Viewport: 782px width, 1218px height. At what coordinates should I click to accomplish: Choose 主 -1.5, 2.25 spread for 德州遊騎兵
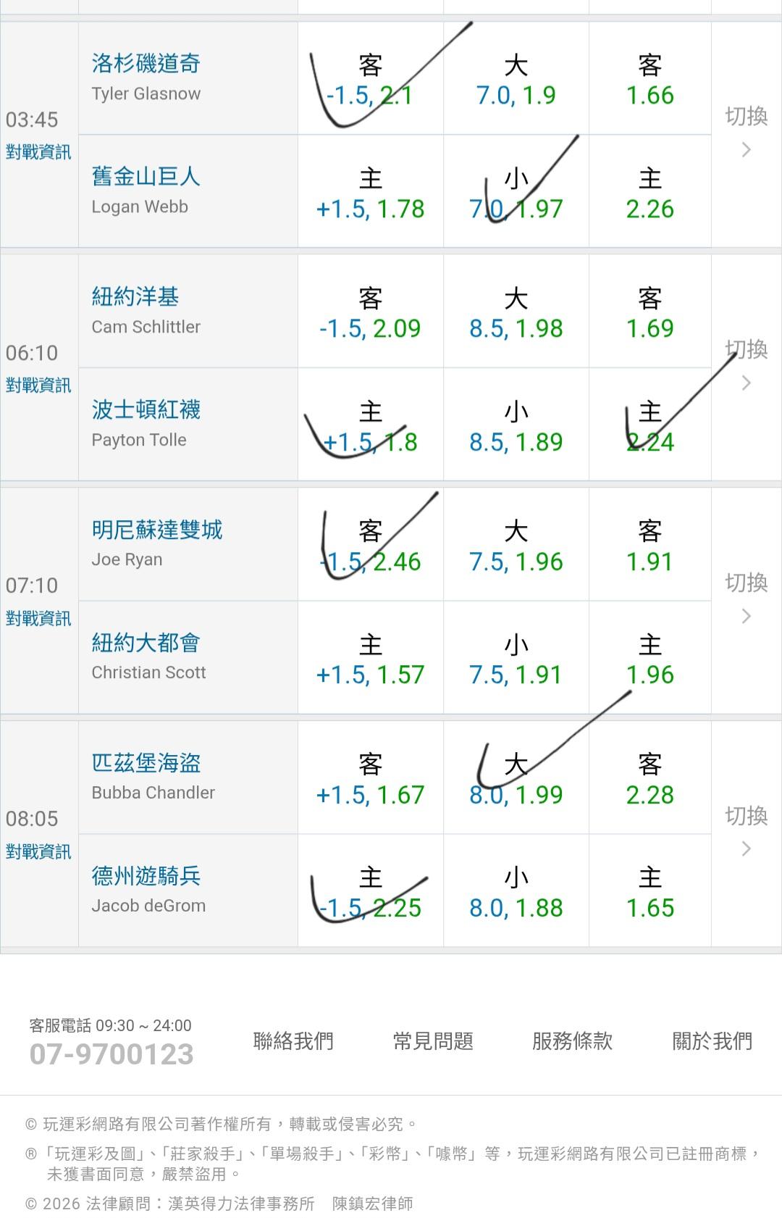point(370,892)
